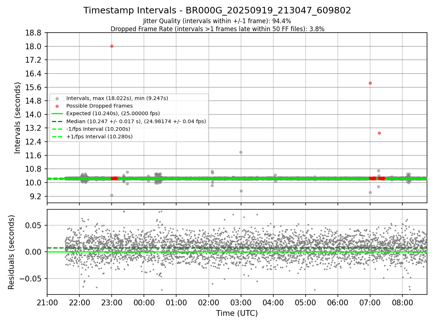Click legend entry 'Expected (10.240s), (25.00000 fps)'
Image resolution: width=435 pixels, height=326 pixels.
[x=113, y=113]
